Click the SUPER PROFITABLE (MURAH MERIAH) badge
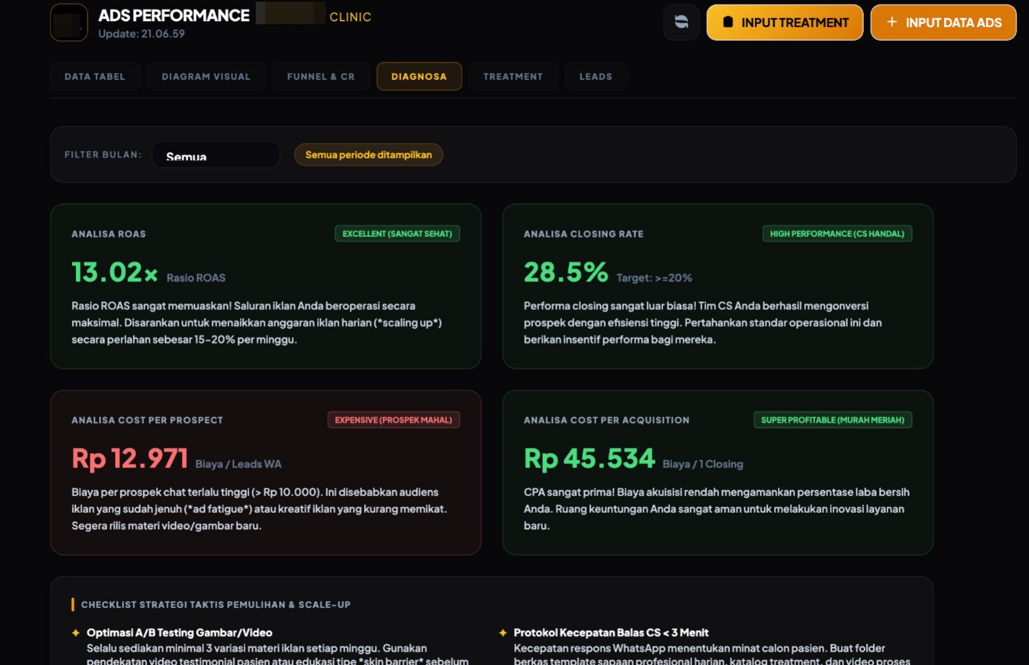The width and height of the screenshot is (1029, 665). click(833, 420)
